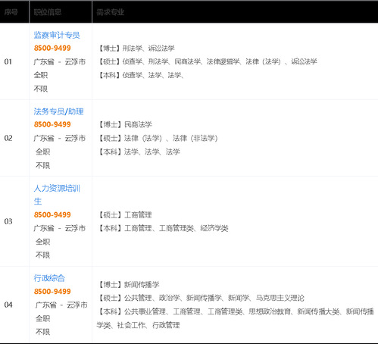The width and height of the screenshot is (378, 344).
Task: Click salary 8500-9499 for 人力资源培训生
Action: 52,215
